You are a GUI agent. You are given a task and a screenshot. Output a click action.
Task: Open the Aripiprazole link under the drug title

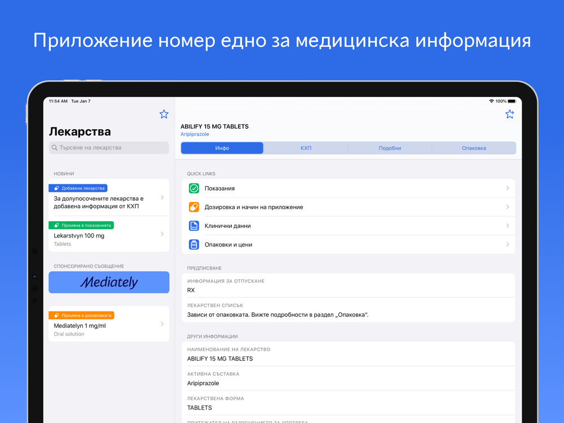pyautogui.click(x=195, y=134)
